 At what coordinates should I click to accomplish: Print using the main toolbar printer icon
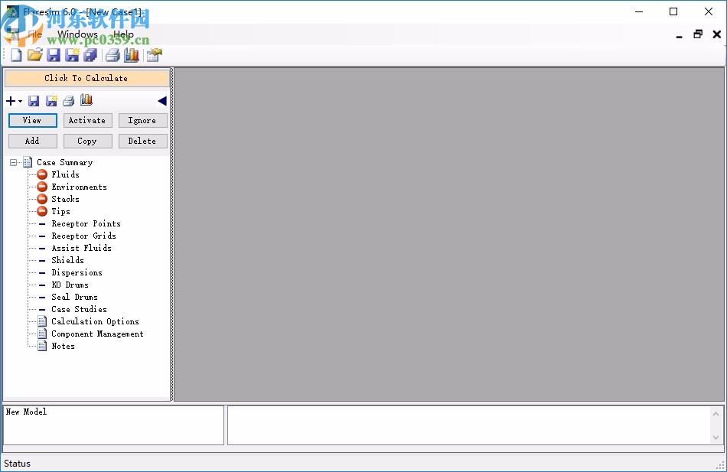tap(112, 55)
